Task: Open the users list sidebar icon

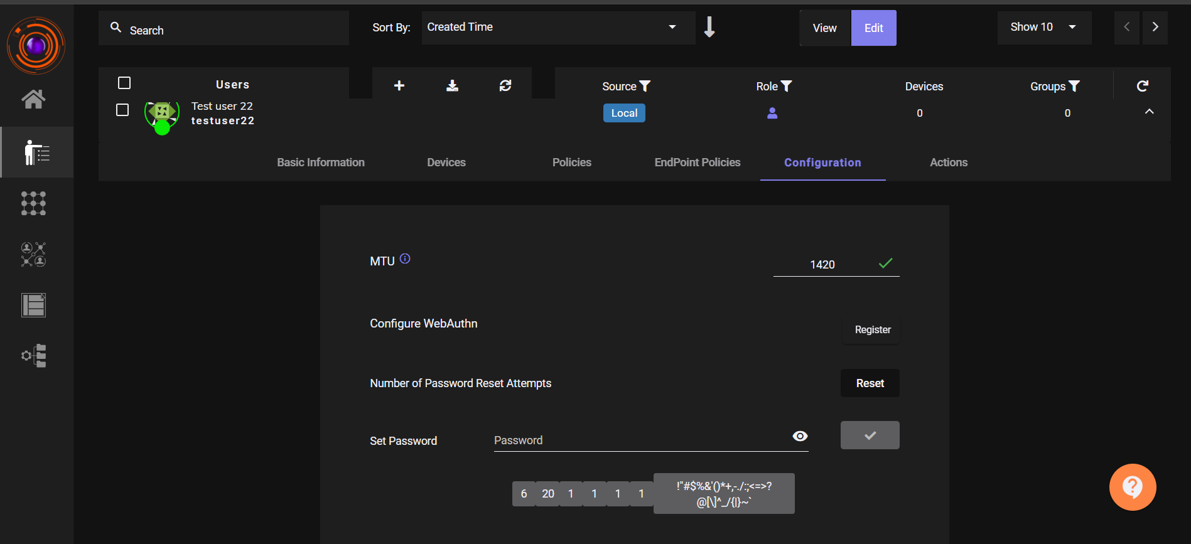Action: point(36,152)
